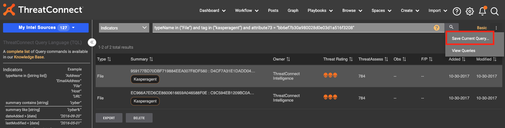Screen dimensions: 505x128
Task: Select View Queries menu item
Action: pos(463,50)
